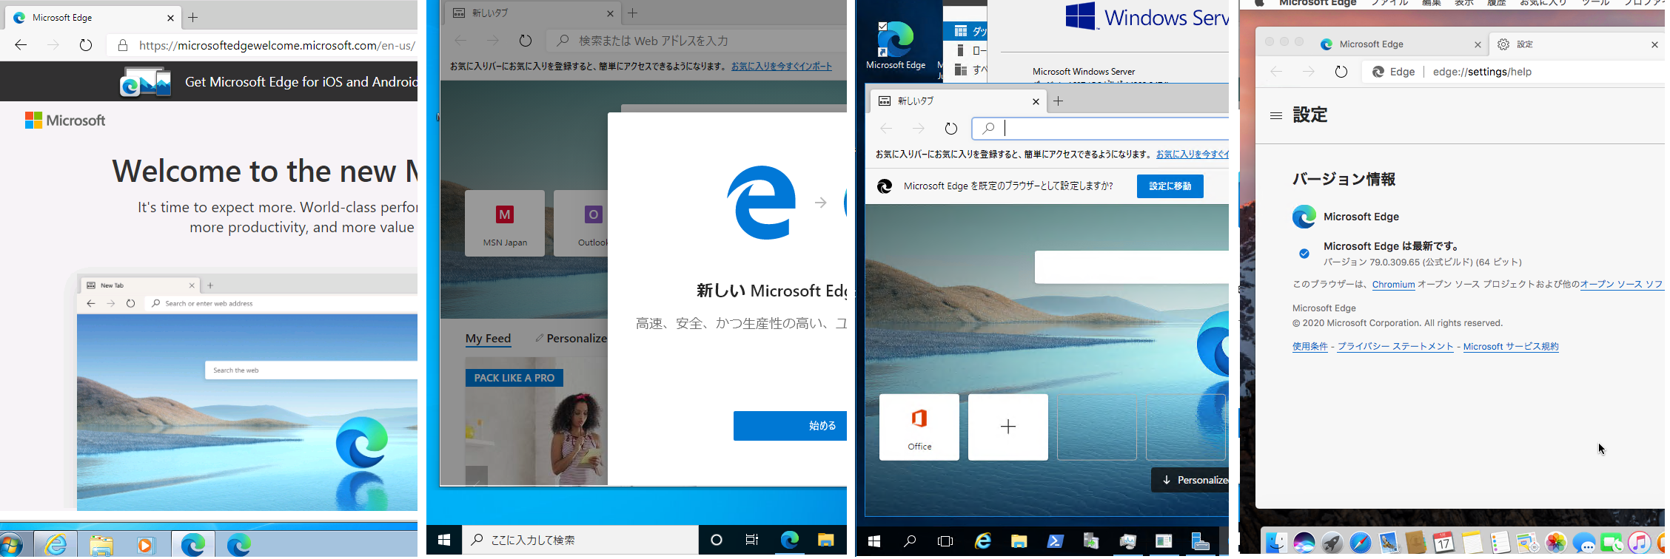
Task: Open the Windows 7 Start orb
Action: click(10, 546)
